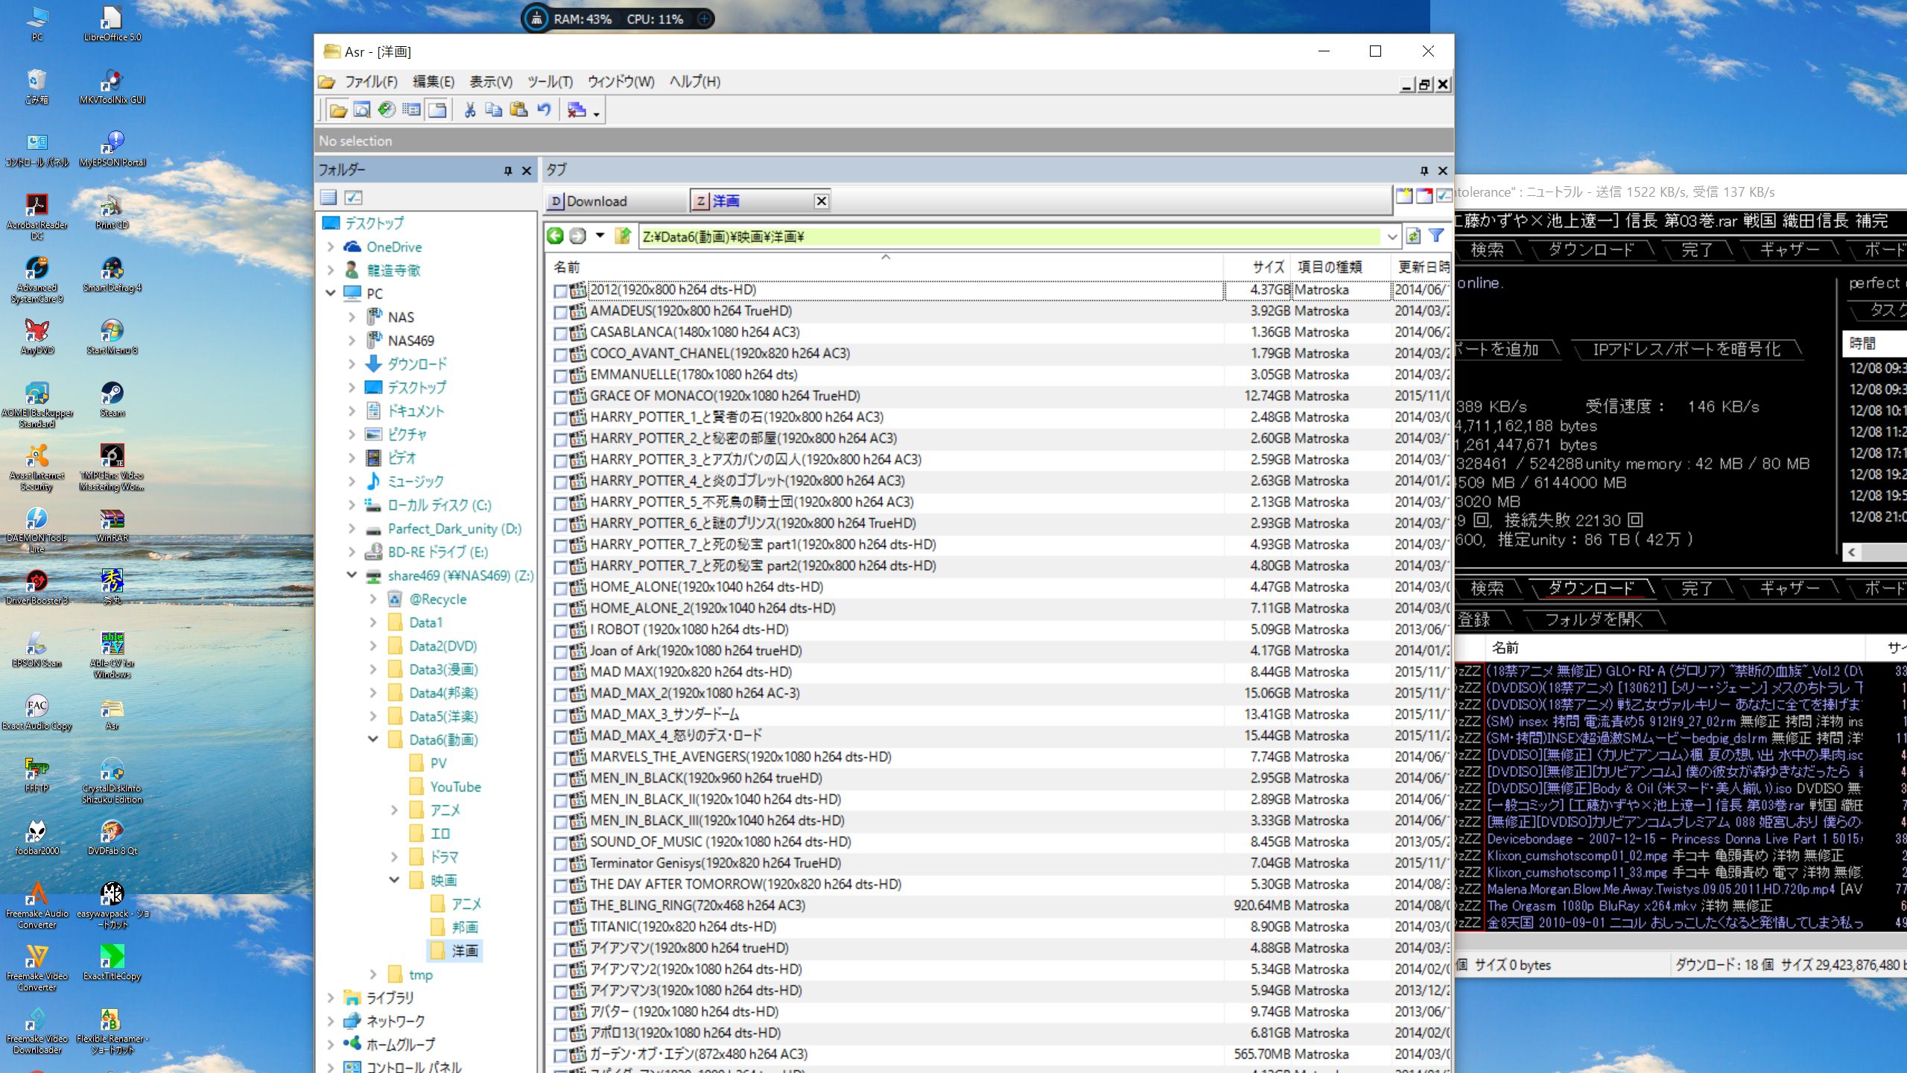The height and width of the screenshot is (1073, 1907).
Task: Click the blue funnel filter icon
Action: 1436,236
